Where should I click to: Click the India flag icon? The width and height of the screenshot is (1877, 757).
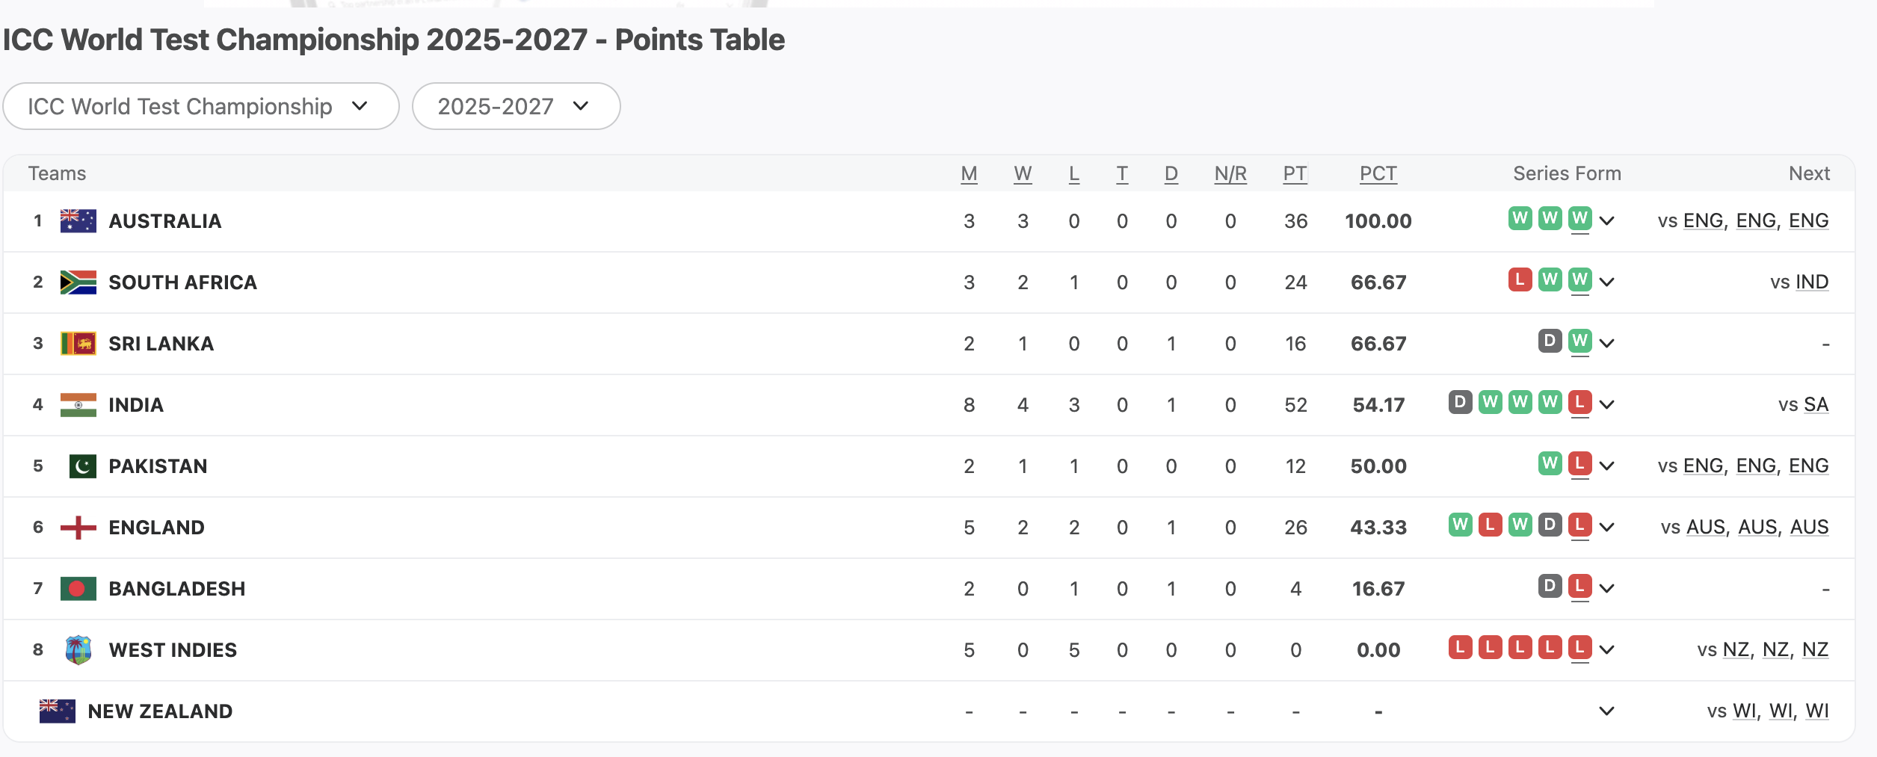[x=78, y=405]
